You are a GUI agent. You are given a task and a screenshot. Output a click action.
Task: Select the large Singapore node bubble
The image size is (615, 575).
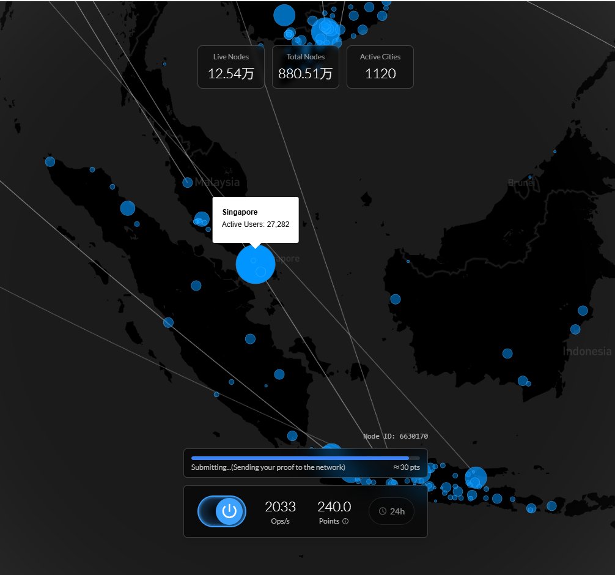coord(256,264)
